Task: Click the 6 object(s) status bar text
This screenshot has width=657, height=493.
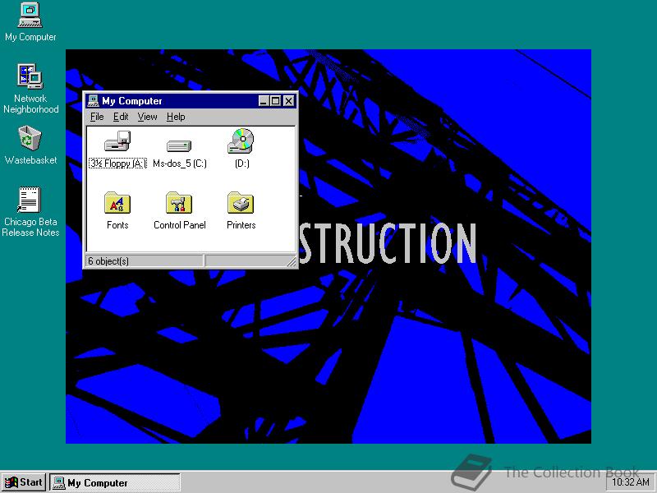Action: (108, 260)
